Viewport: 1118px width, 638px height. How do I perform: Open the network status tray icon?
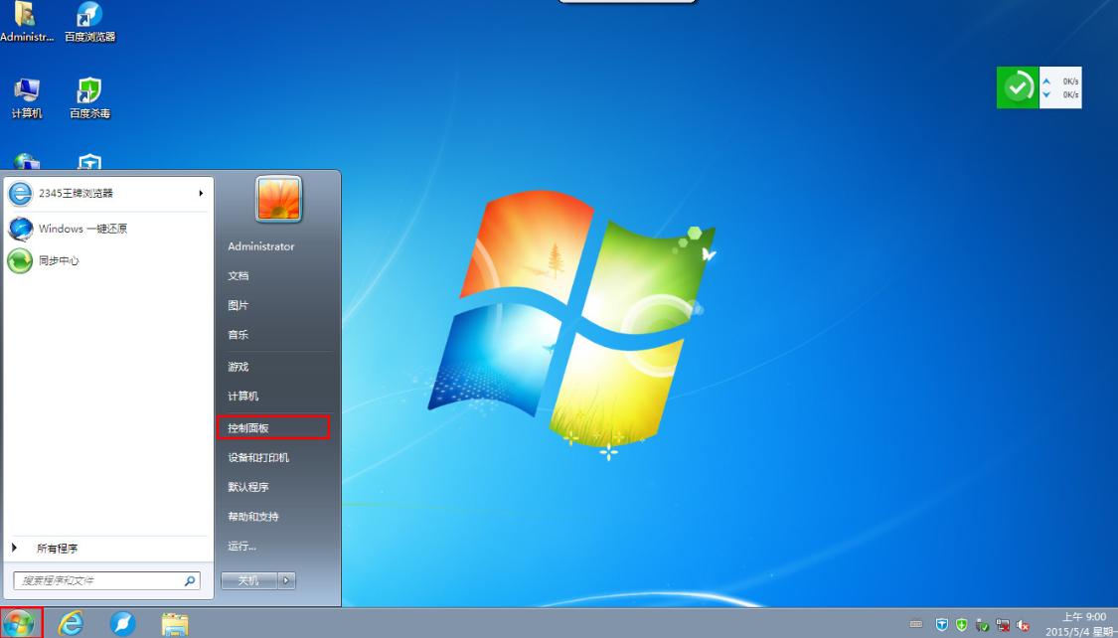pos(1002,626)
